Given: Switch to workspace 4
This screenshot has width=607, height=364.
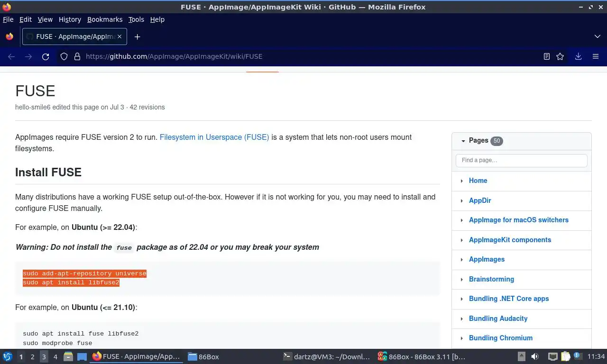Looking at the screenshot, I should 55,356.
